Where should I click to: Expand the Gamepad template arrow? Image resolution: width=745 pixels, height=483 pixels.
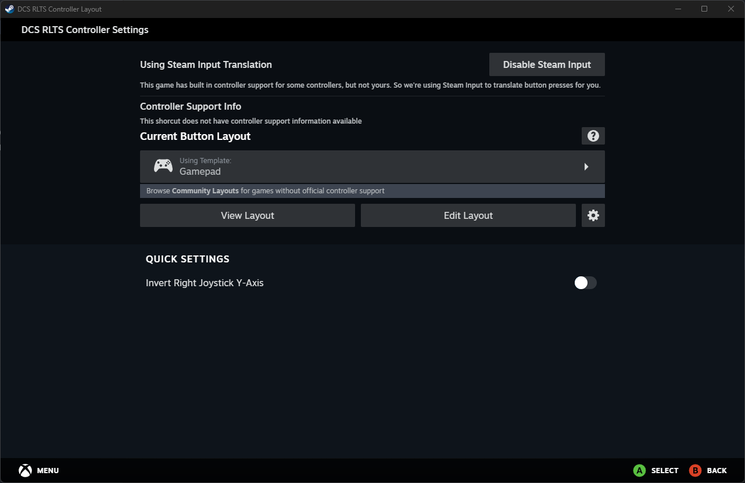[586, 167]
